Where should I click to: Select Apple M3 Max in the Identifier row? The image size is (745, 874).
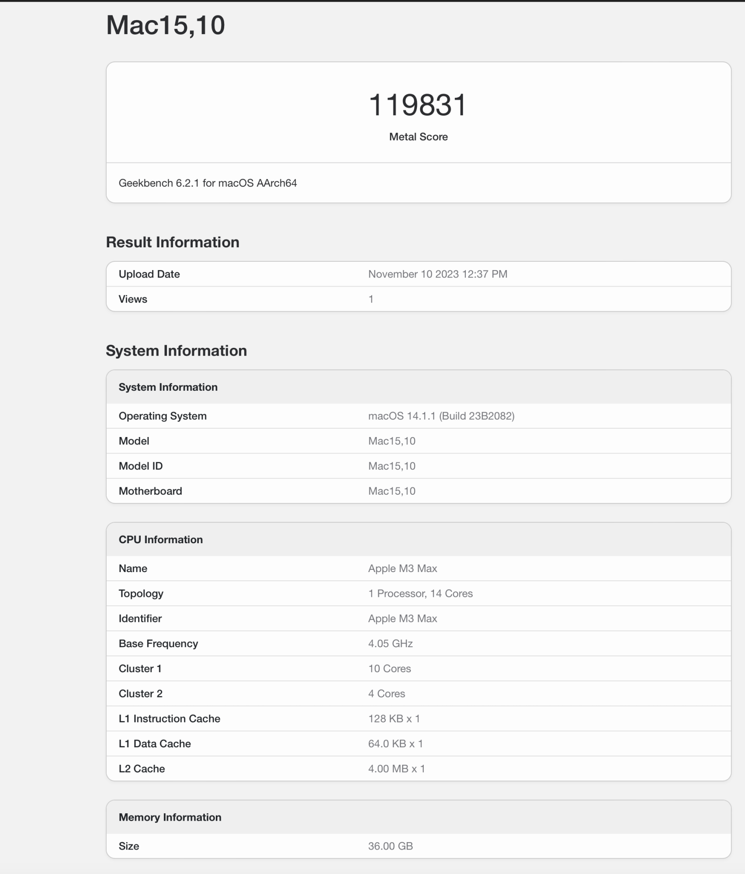pyautogui.click(x=402, y=618)
